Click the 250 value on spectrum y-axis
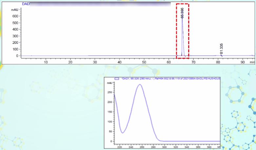Image resolution: width=256 pixels, height=150 pixels. click(110, 92)
